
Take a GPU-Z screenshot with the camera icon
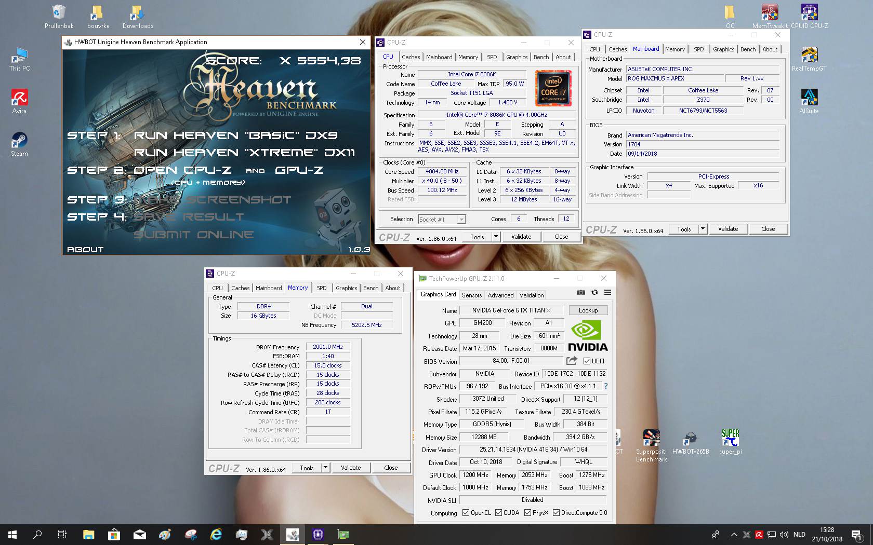point(581,292)
